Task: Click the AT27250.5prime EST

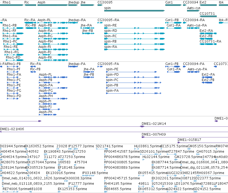Action: 61,160
